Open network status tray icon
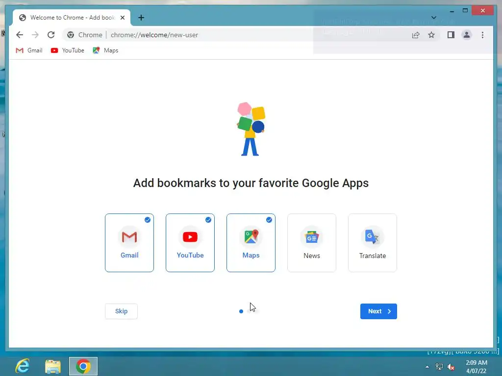Image resolution: width=502 pixels, height=376 pixels. (x=439, y=367)
